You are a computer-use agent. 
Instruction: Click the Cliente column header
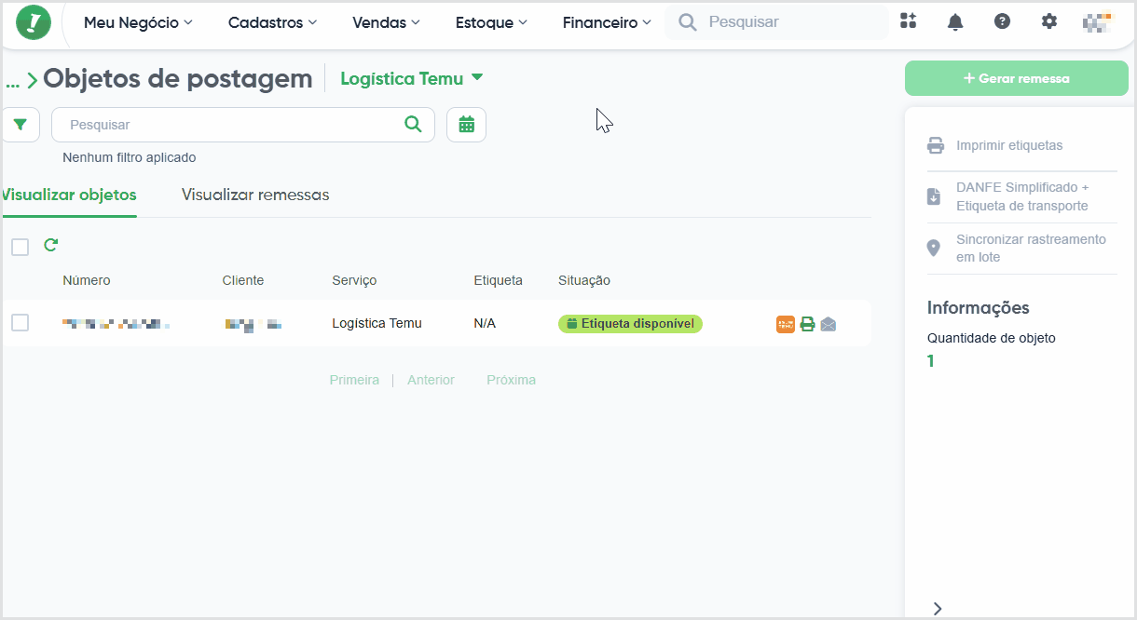point(243,280)
